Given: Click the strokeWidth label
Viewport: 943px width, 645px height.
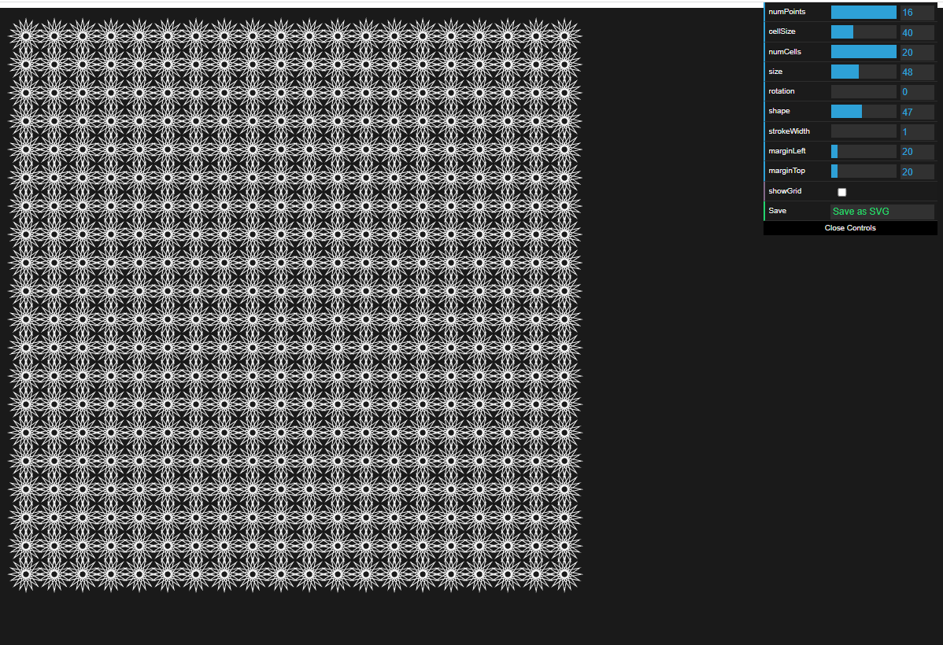Looking at the screenshot, I should click(789, 131).
